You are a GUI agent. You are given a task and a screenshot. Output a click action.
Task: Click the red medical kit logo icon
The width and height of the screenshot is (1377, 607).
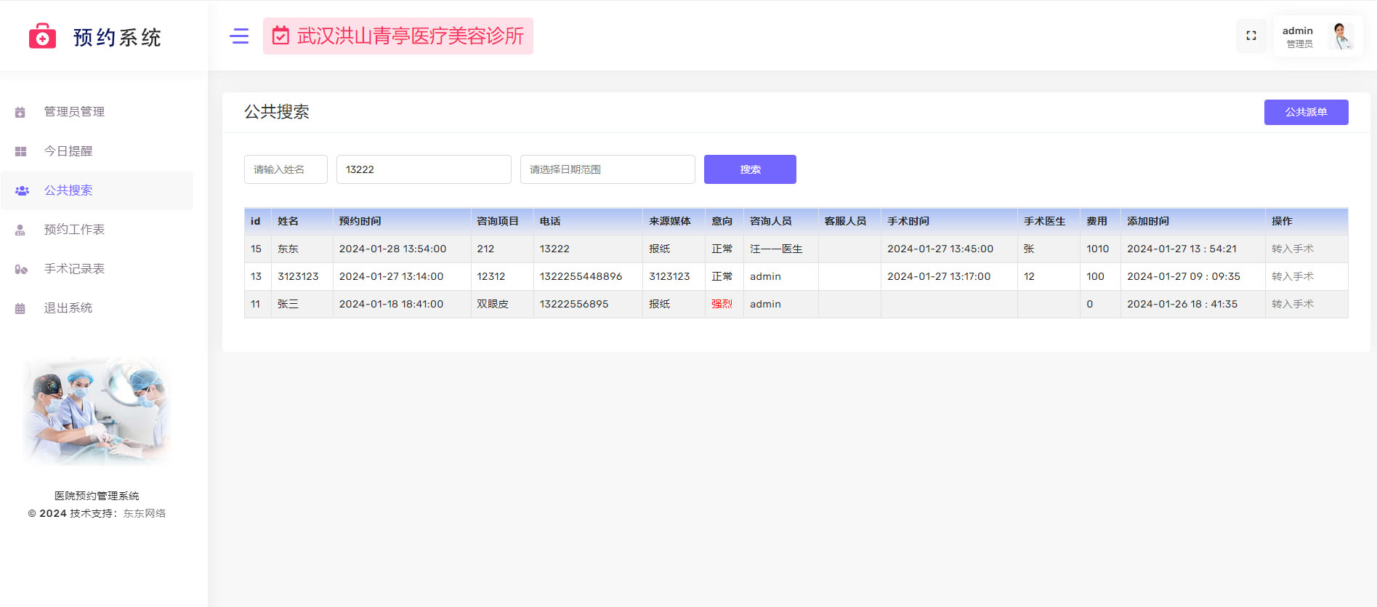coord(42,36)
